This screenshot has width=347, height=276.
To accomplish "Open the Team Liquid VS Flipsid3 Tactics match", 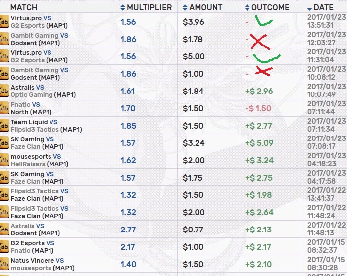I will [x=46, y=126].
